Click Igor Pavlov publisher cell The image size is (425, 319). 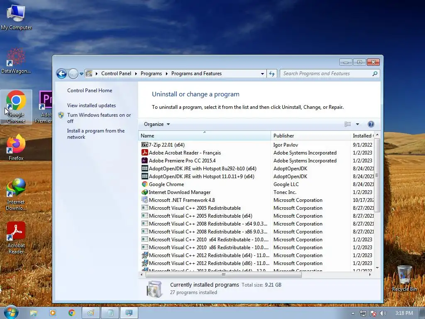(x=286, y=145)
